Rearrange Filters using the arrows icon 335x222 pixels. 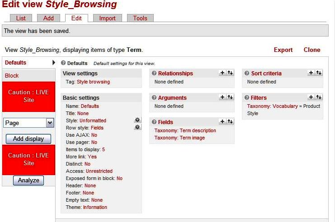pyautogui.click(x=319, y=97)
